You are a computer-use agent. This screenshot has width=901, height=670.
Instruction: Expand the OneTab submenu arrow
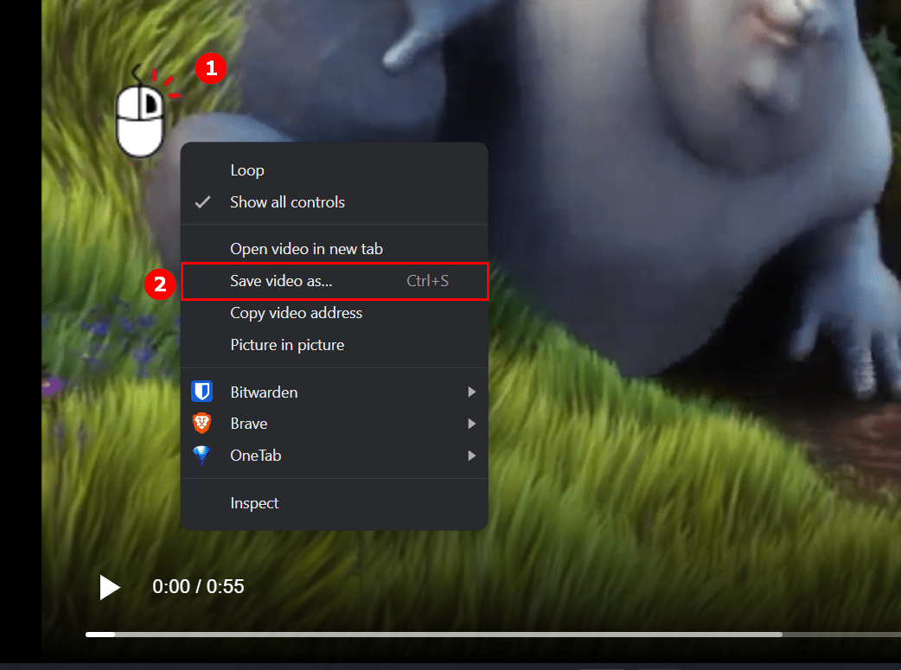(472, 456)
